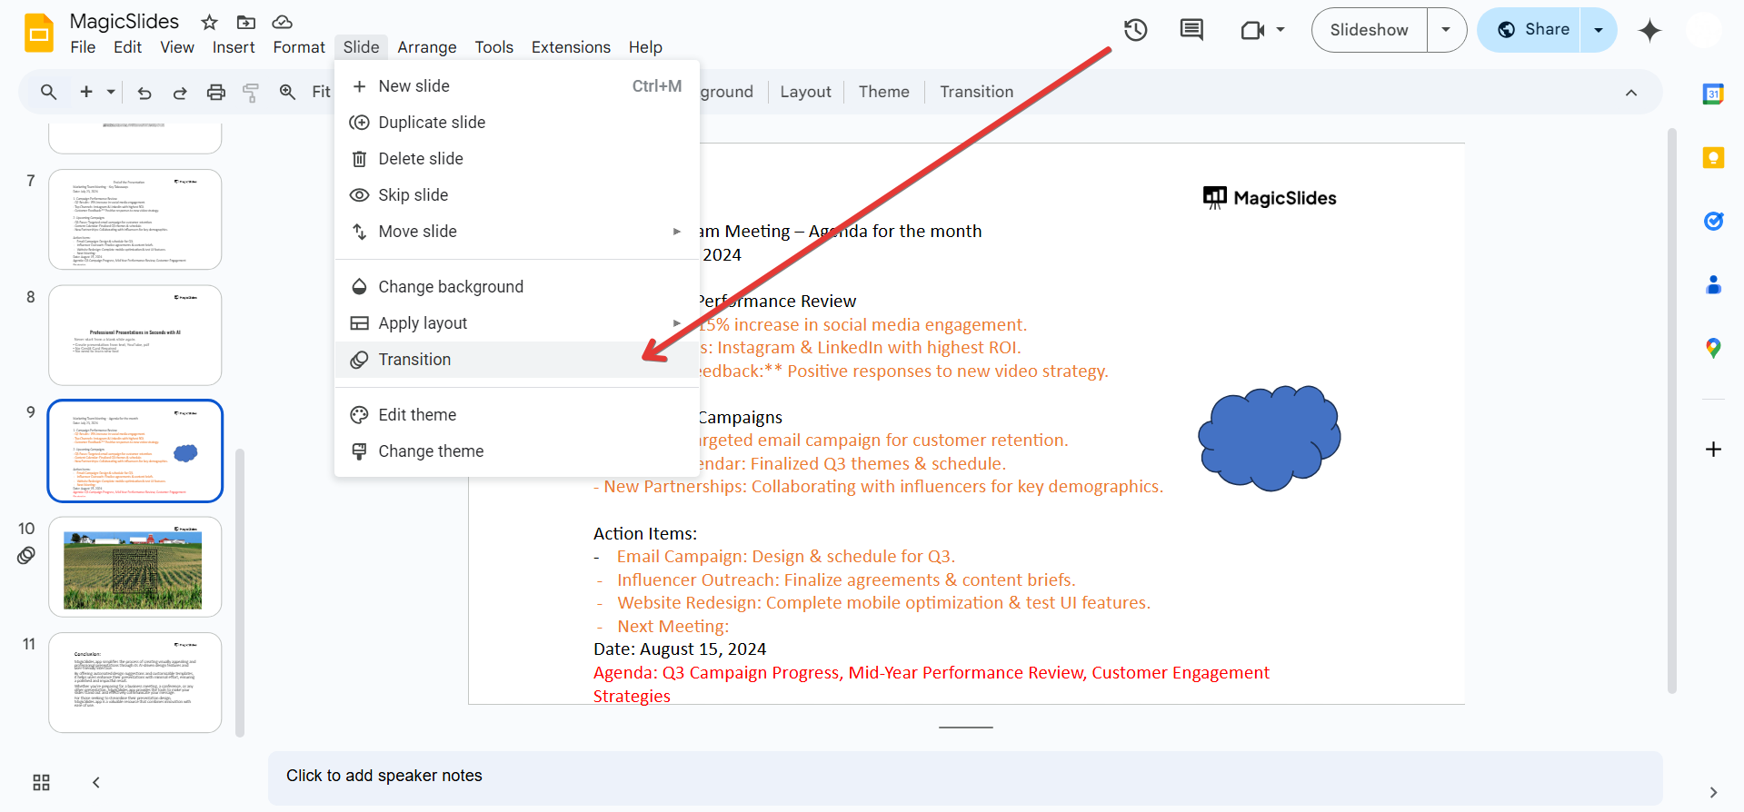Open Google Calendar side panel icon
Image resolution: width=1744 pixels, height=812 pixels.
tap(1713, 94)
